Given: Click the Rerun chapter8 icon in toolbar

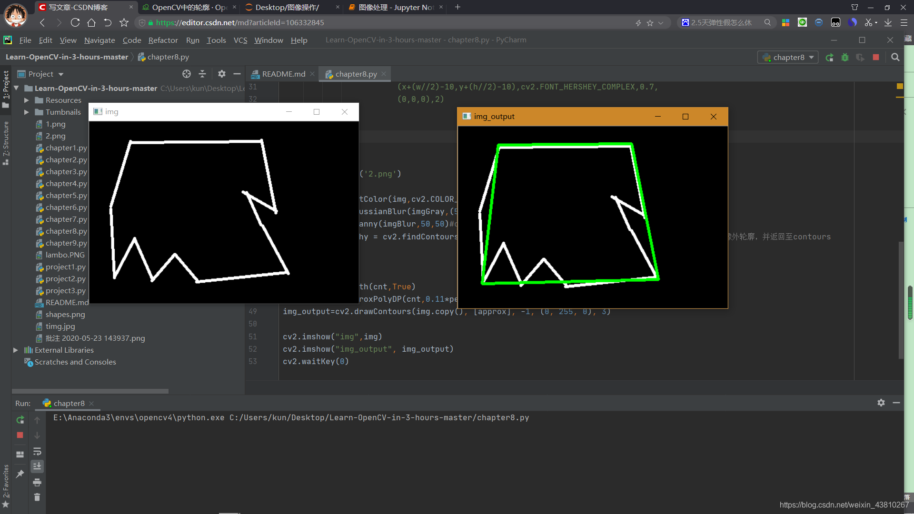Looking at the screenshot, I should tap(829, 58).
